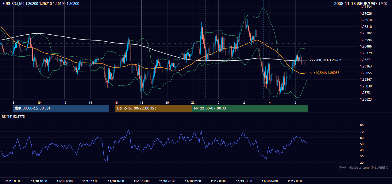Click hour marker 10 under the price chart

pyautogui.click(x=39, y=102)
